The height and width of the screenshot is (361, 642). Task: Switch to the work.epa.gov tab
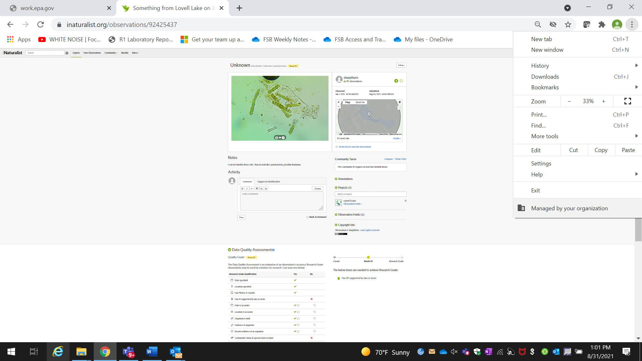point(37,8)
